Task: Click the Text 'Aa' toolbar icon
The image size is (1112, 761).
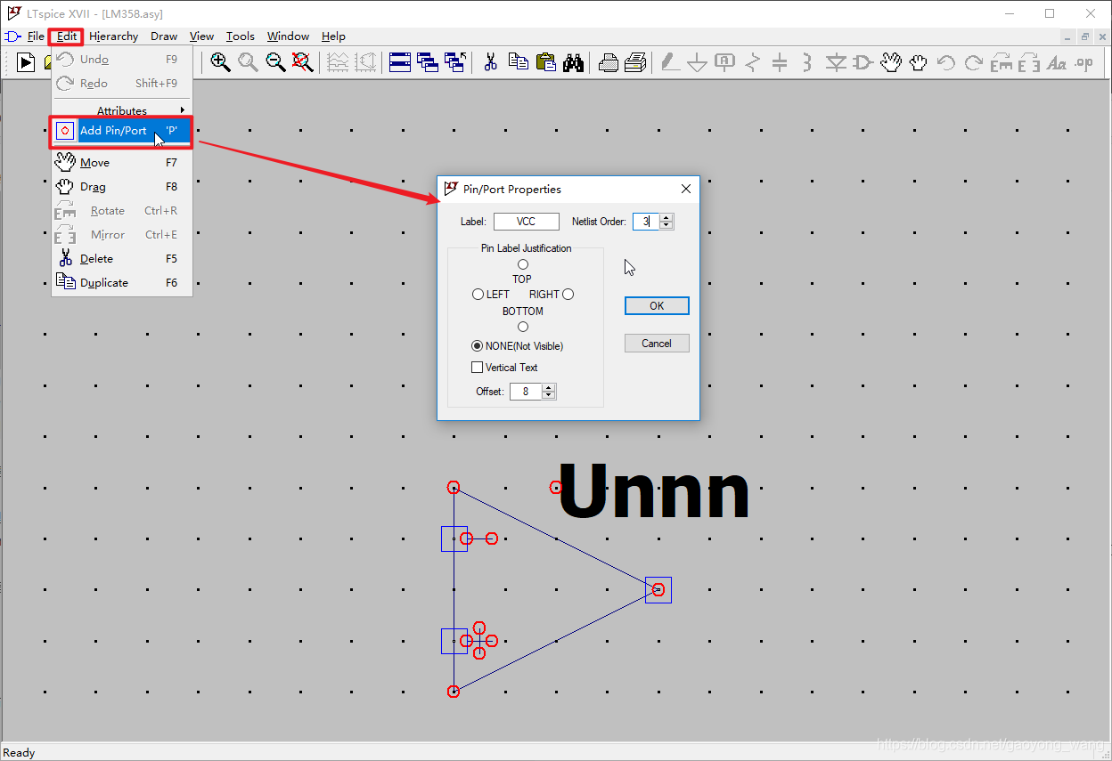Action: (1057, 62)
